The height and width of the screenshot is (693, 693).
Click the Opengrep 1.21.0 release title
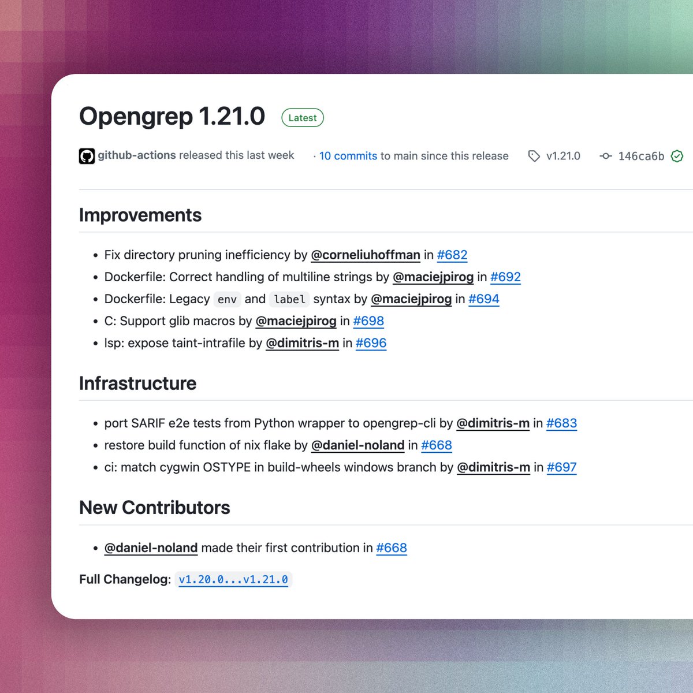[x=172, y=116]
